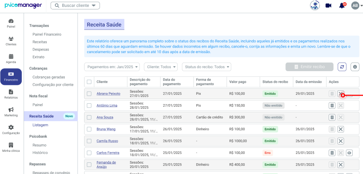Open Marketing in the sidebar

pos(11,112)
